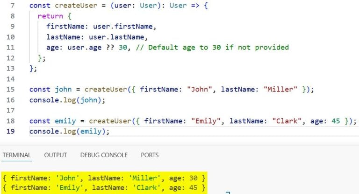
Task: Click the '=>' arrow on line 7
Action: pos(195,5)
